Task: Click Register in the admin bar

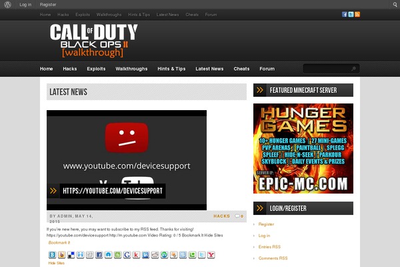Action: 48,5
